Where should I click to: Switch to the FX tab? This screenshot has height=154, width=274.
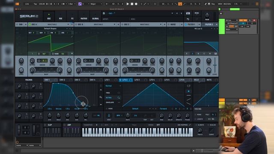click(x=72, y=16)
